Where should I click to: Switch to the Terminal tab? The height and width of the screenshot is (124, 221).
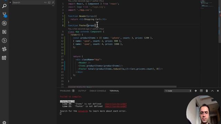coord(114,91)
